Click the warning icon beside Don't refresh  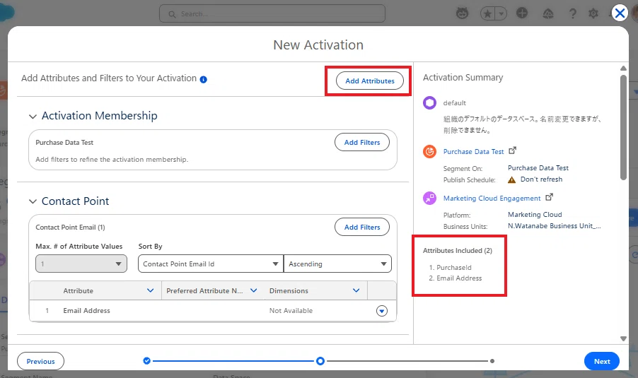click(512, 179)
